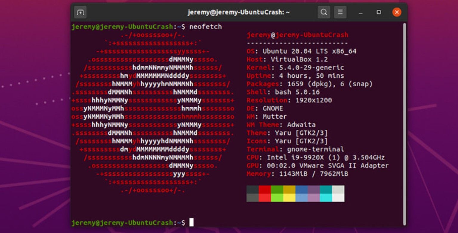Click the red jeremy@jeremy-UbuntuCrash header in neofetch output
The height and width of the screenshot is (233, 458).
coord(297,35)
